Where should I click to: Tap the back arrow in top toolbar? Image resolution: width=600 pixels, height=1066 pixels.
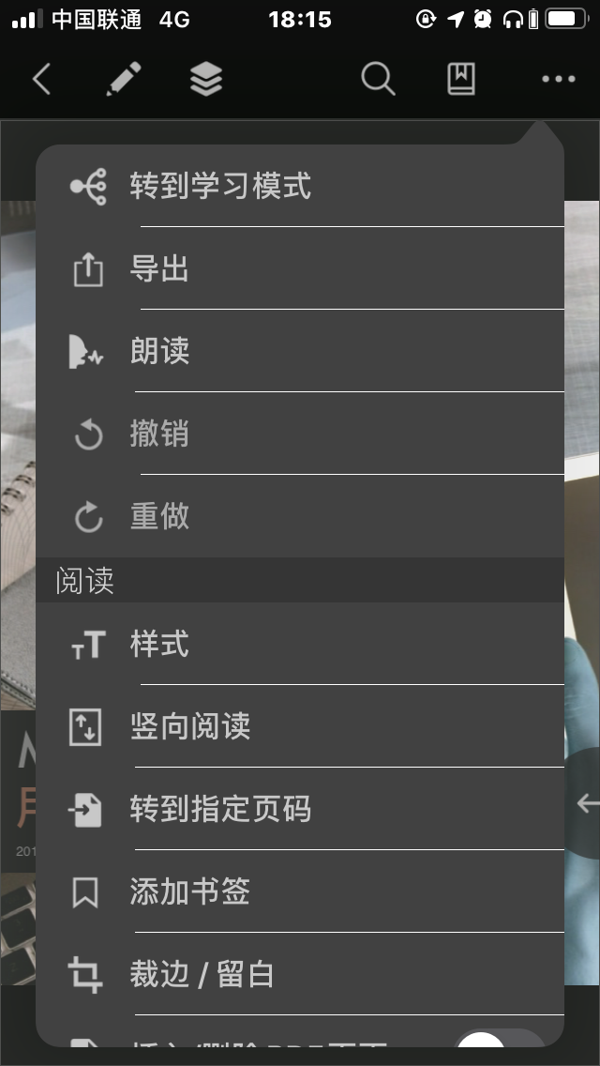[x=41, y=80]
